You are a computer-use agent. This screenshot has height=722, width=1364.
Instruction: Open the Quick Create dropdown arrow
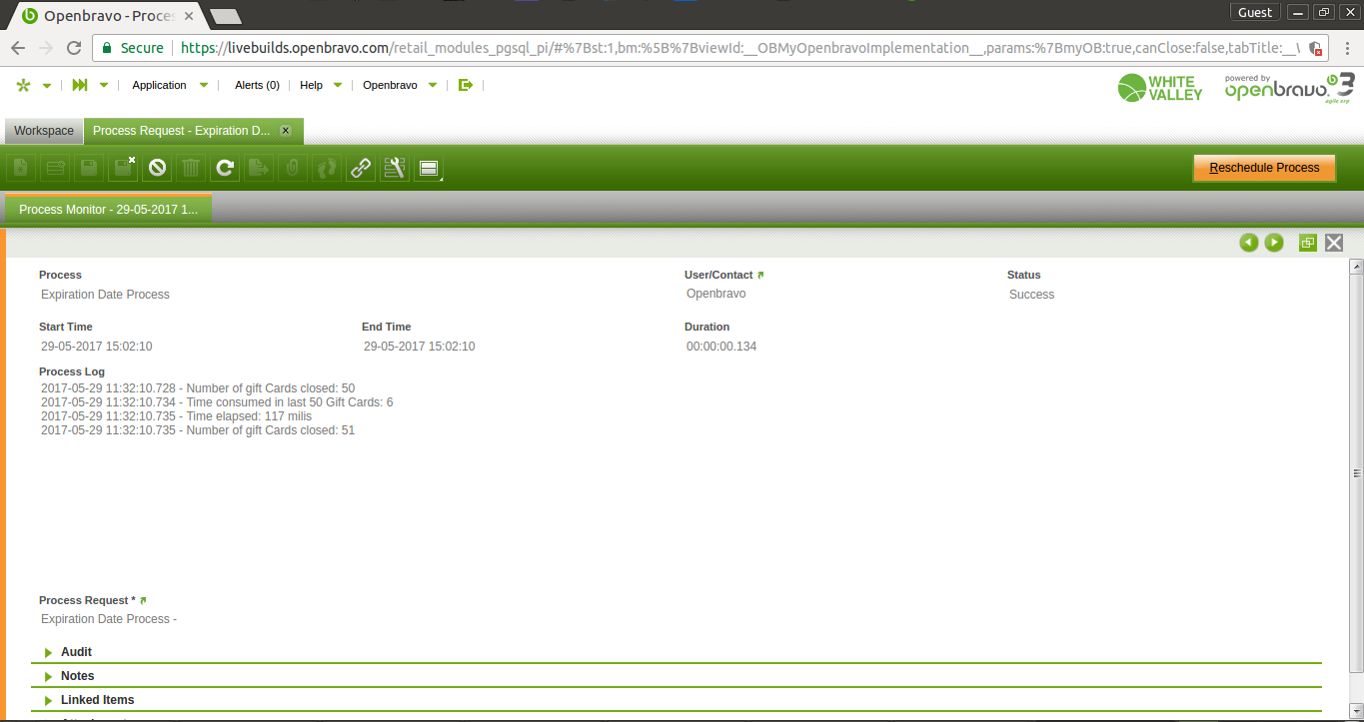(x=47, y=86)
